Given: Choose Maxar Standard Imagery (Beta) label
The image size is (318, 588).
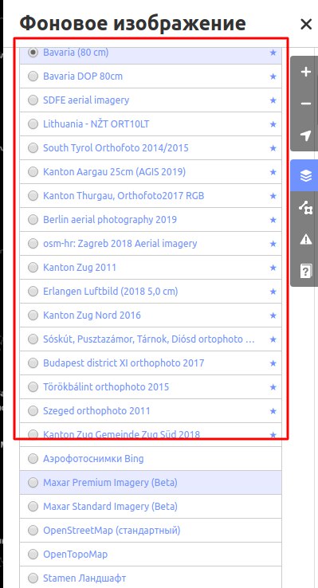Looking at the screenshot, I should 110,507.
